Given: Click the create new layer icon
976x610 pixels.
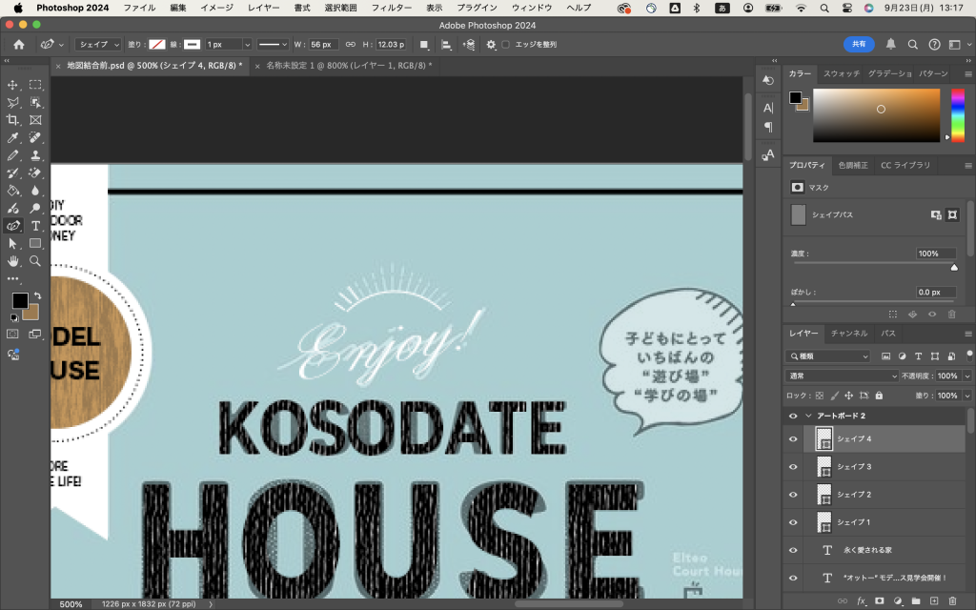Looking at the screenshot, I should (932, 601).
